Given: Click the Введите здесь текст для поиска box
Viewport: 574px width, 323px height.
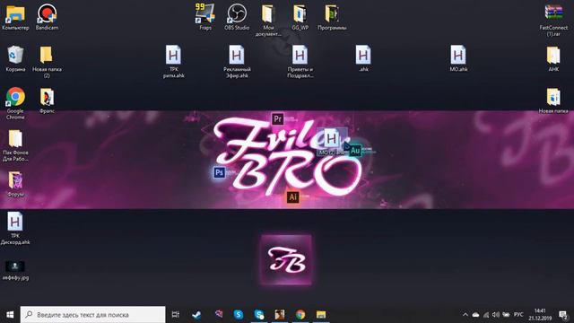Looking at the screenshot, I should 92,315.
